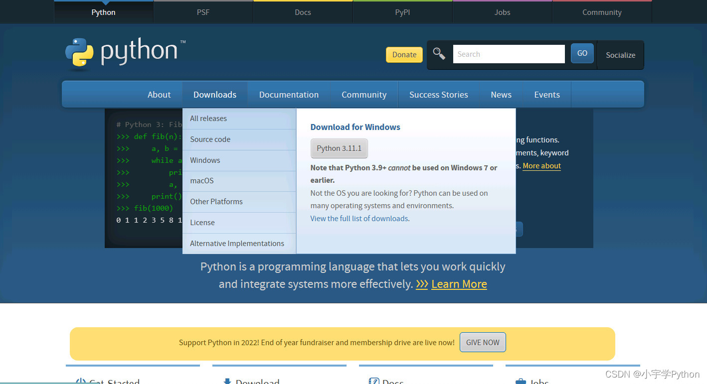Click the GIVE NOW fundraiser button
Viewport: 707px width, 384px height.
tap(483, 343)
